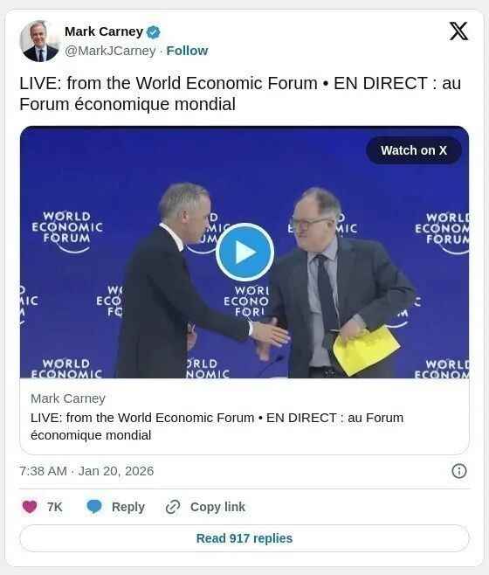Open Read 917 replies
489x575 pixels.
244,538
